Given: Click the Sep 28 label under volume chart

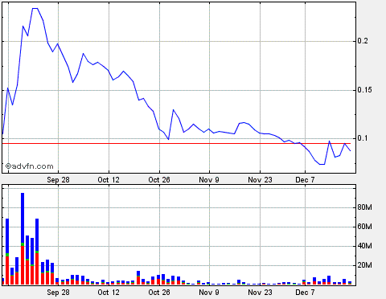Looking at the screenshot, I should point(58,293).
